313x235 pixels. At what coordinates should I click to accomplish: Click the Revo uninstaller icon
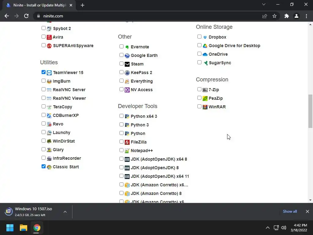point(49,124)
